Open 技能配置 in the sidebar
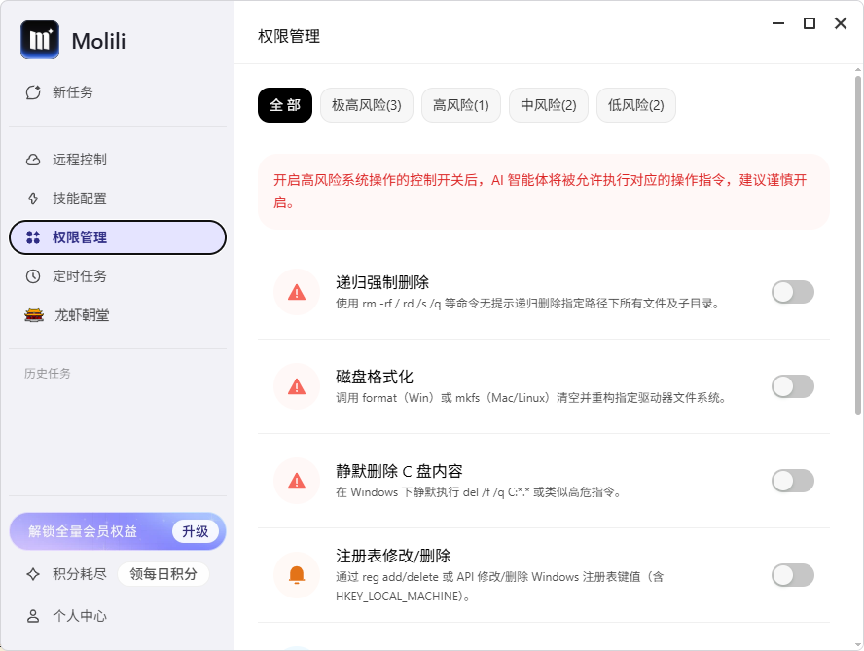This screenshot has height=651, width=864. coord(118,199)
